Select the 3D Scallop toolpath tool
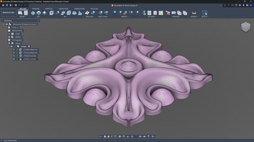Viewport: 254px width, 142px height. (x=74, y=13)
